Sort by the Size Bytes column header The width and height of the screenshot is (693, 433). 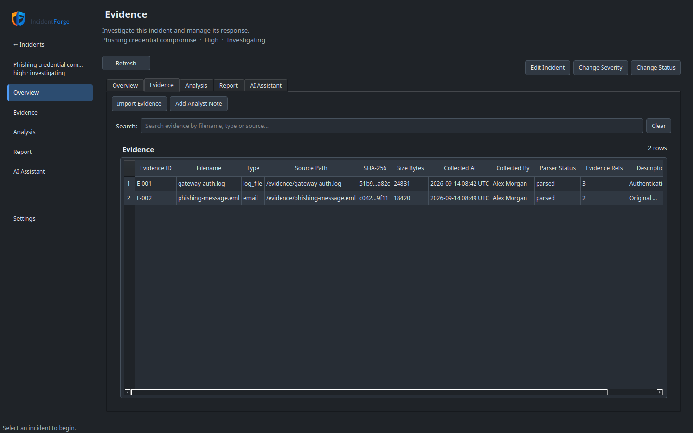click(x=410, y=168)
